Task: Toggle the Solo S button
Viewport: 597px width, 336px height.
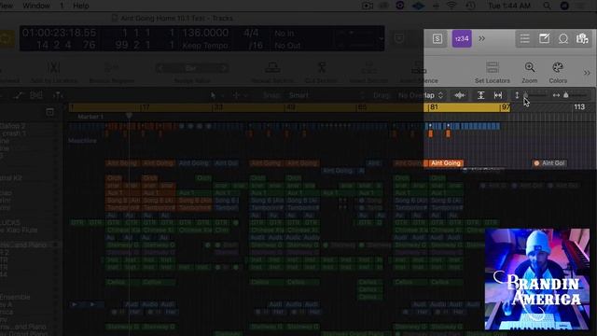Action: pos(437,39)
